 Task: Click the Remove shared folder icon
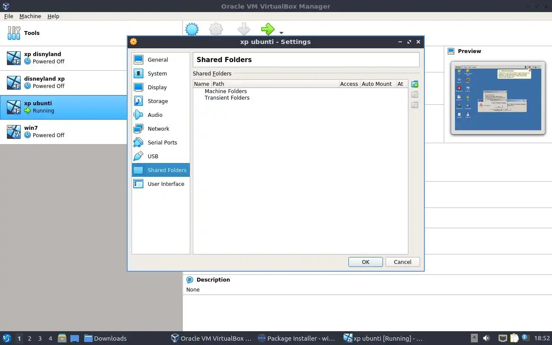[415, 105]
